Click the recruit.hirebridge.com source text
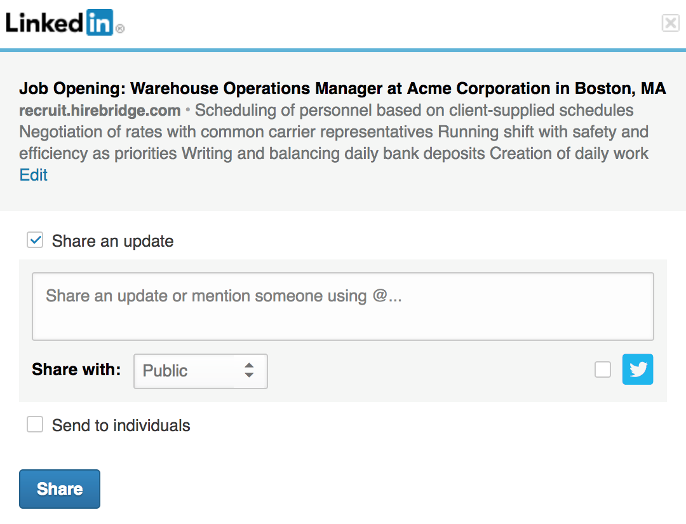Image resolution: width=686 pixels, height=524 pixels. [100, 111]
